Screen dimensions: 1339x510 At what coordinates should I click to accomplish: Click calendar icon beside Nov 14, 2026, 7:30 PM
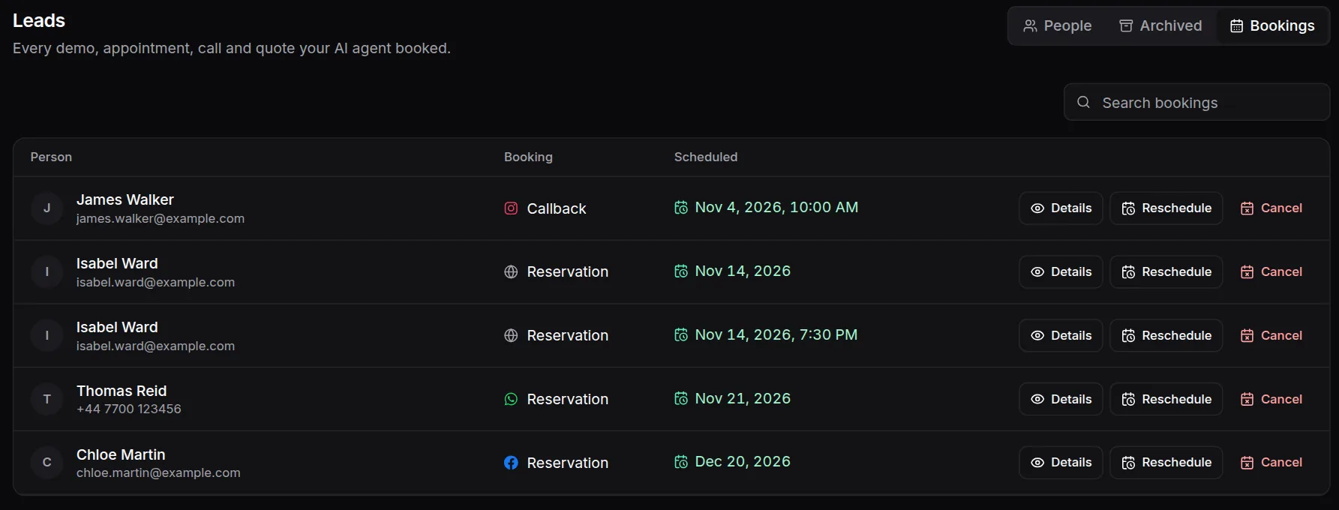[x=681, y=335]
